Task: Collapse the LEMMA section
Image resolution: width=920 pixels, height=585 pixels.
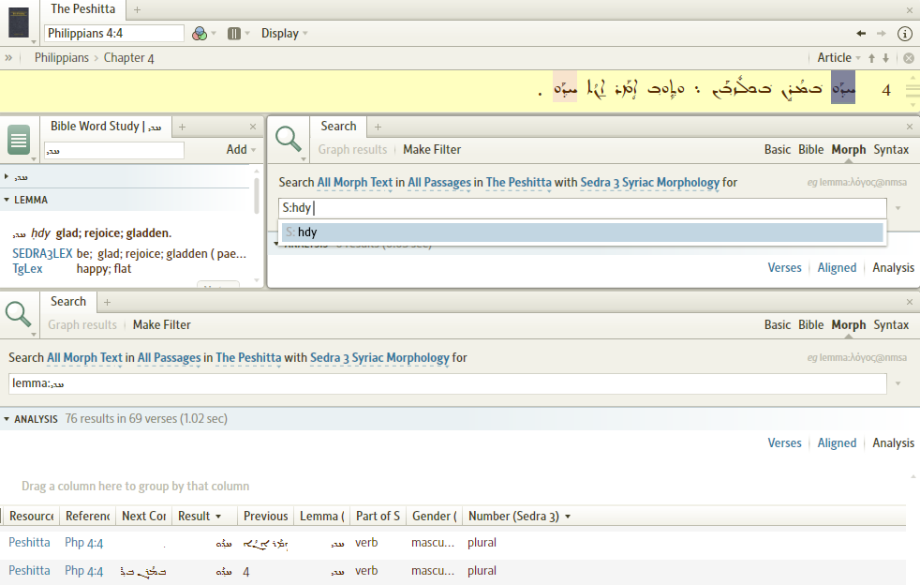Action: (7, 200)
